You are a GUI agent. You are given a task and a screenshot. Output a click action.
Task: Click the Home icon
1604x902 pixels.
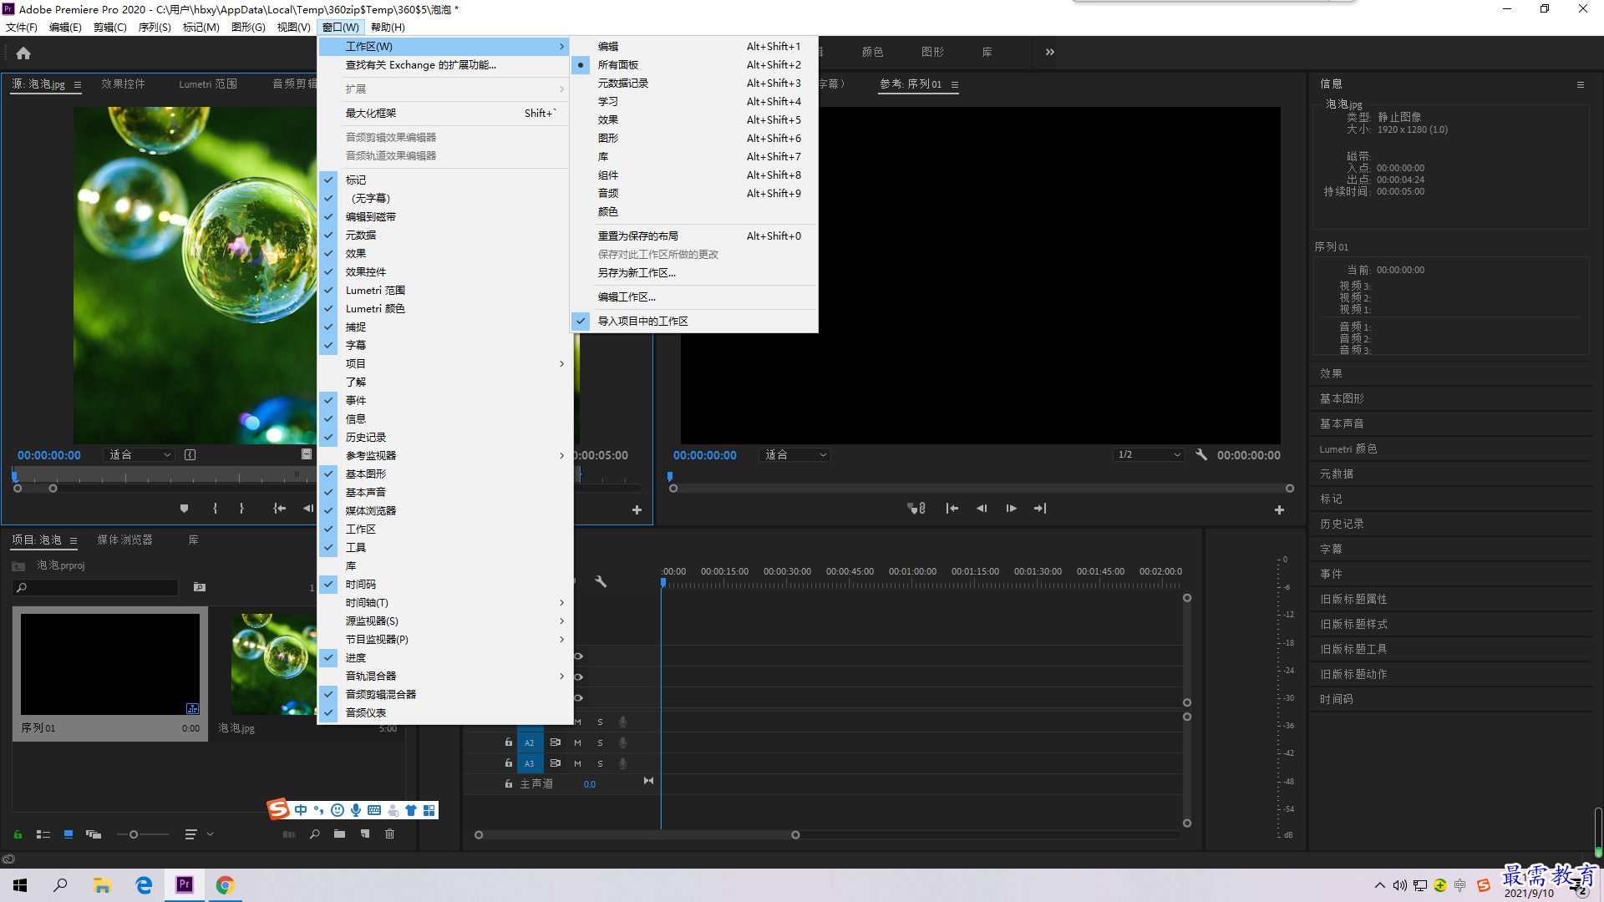[x=23, y=53]
